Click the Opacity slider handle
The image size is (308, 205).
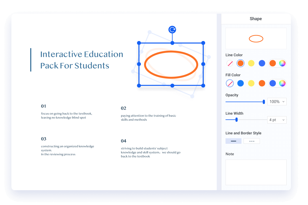[264, 102]
